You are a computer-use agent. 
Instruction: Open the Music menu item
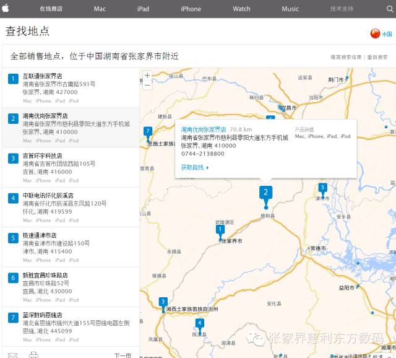point(290,9)
